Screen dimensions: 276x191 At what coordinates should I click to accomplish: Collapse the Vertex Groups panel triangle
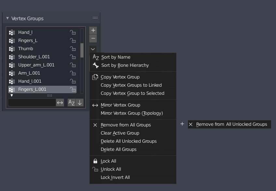[x=7, y=18]
